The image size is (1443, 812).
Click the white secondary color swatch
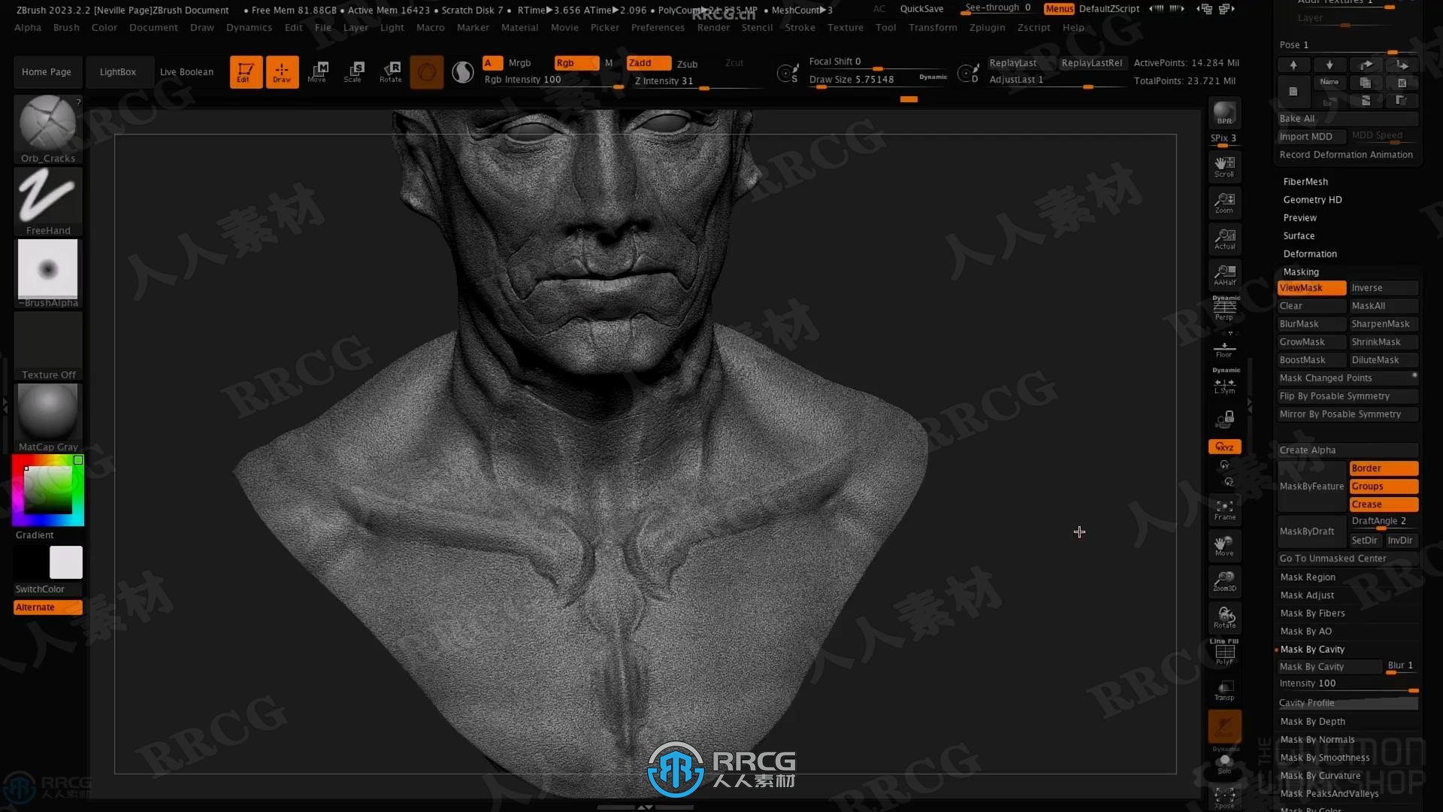click(x=66, y=562)
